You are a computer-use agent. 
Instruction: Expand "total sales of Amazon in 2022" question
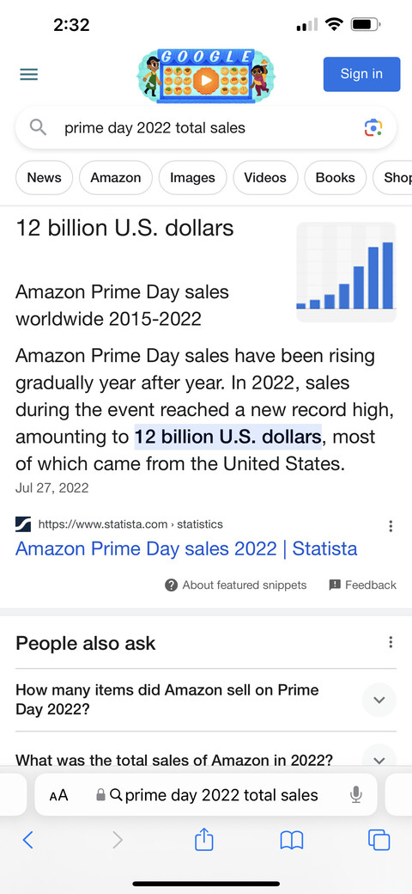[x=379, y=759]
